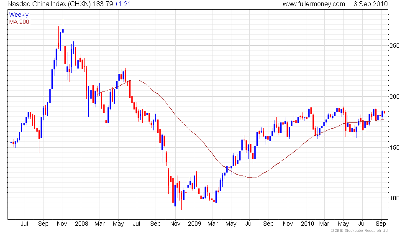Click the MA 200 legend label
The width and height of the screenshot is (410, 234).
tap(19, 22)
